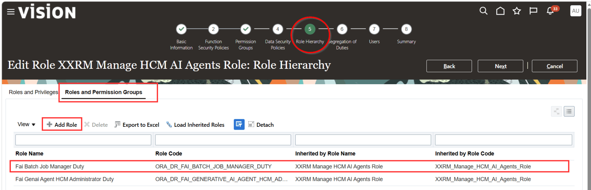Open the AU user avatar menu
Viewport: 591px width, 190px height.
(x=575, y=11)
